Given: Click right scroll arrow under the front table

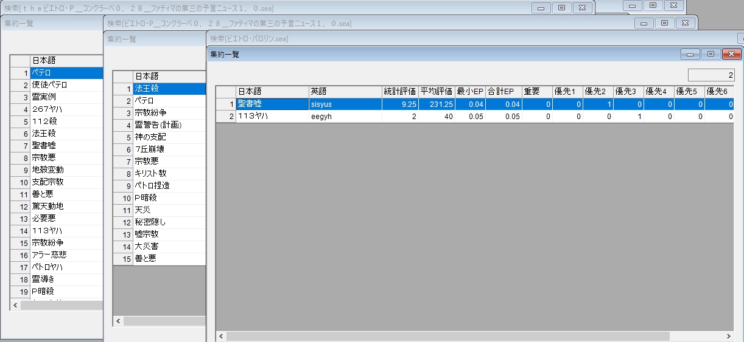Looking at the screenshot, I should [x=728, y=336].
